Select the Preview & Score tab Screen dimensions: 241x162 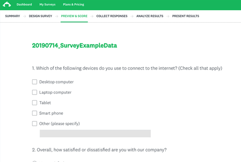tap(74, 16)
